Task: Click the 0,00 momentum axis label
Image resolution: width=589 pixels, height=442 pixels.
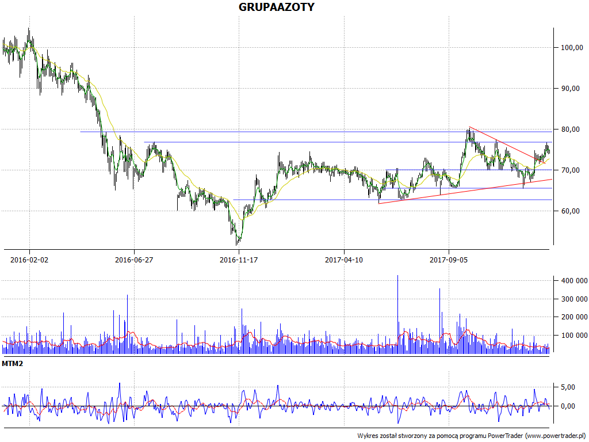Action: pyautogui.click(x=568, y=406)
